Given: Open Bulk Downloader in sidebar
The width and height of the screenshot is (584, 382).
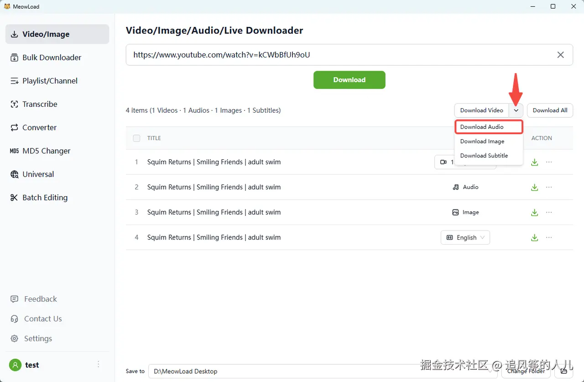Looking at the screenshot, I should (x=57, y=58).
